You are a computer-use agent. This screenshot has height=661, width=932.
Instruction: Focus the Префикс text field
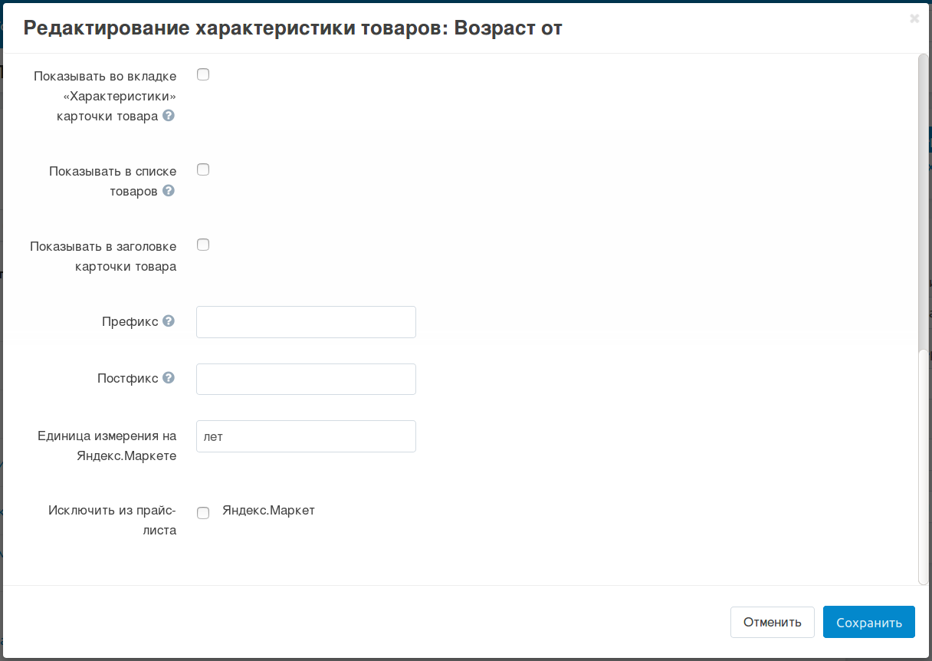[x=306, y=322]
